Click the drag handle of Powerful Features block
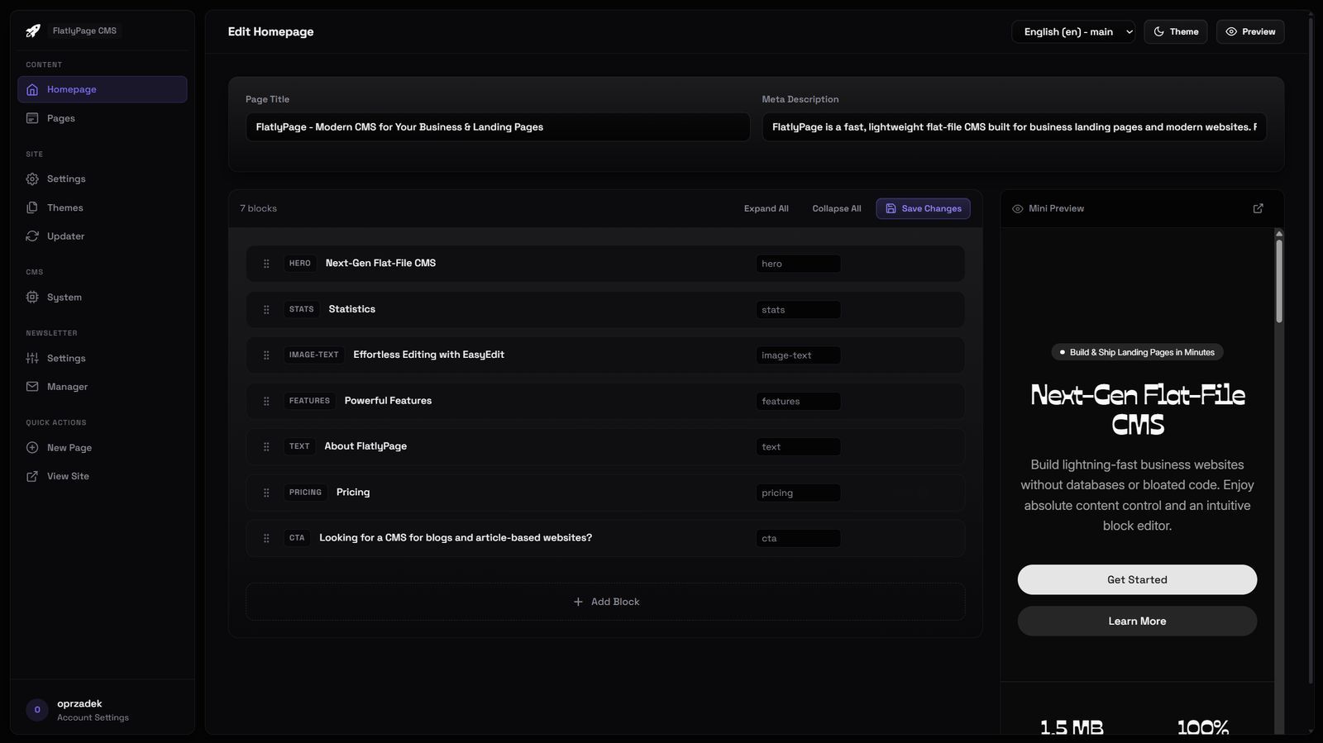The image size is (1323, 743). [x=266, y=402]
